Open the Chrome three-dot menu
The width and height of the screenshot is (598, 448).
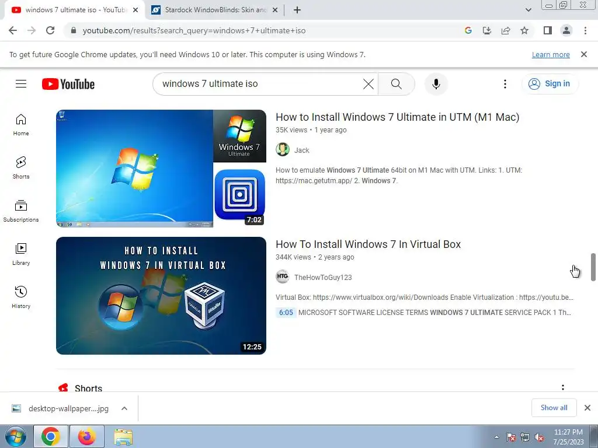pos(585,30)
